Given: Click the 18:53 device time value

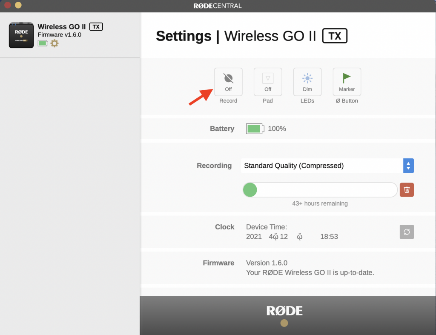Looking at the screenshot, I should [329, 237].
